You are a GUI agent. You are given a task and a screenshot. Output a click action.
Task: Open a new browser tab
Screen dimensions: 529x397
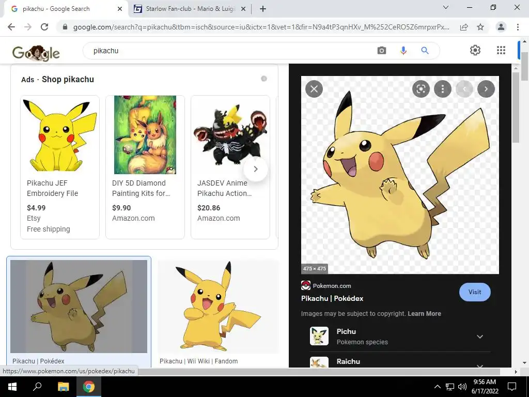coord(263,9)
